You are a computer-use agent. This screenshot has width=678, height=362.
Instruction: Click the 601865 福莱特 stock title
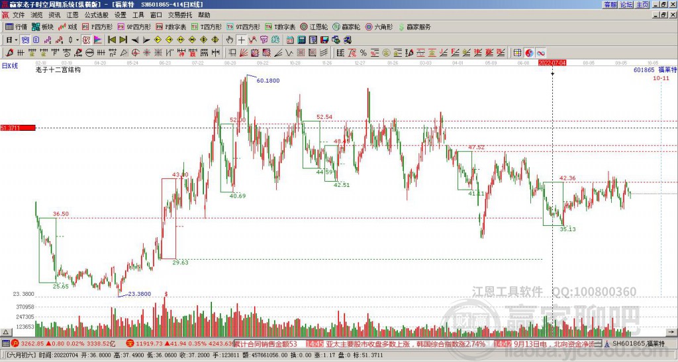[x=655, y=69]
